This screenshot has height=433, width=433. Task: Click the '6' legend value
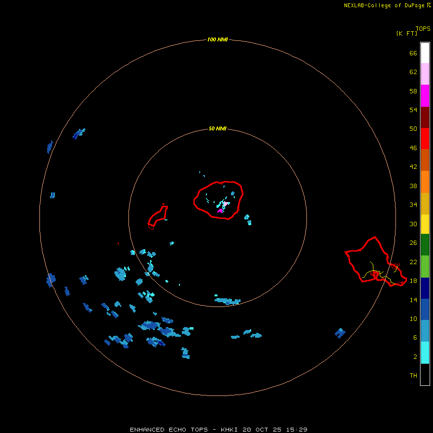pos(415,337)
